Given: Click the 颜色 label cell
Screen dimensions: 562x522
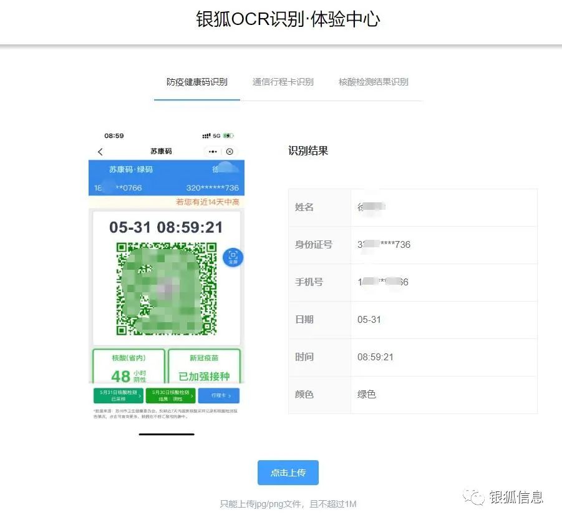Looking at the screenshot, I should tap(320, 395).
